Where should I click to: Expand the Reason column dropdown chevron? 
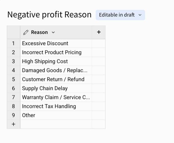click(53, 32)
